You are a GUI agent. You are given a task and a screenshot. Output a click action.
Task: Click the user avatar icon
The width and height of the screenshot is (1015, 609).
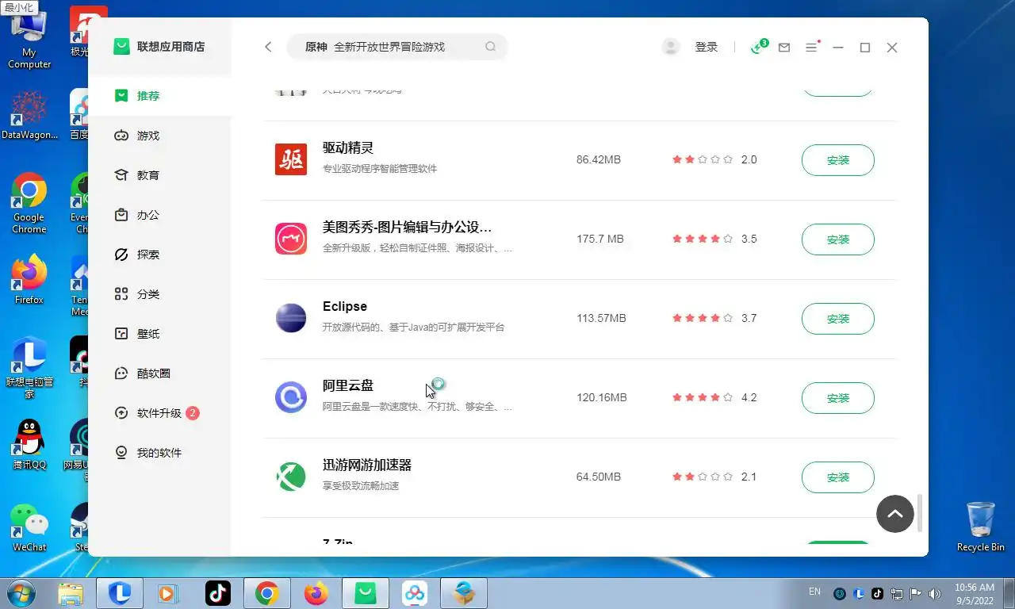click(x=671, y=47)
